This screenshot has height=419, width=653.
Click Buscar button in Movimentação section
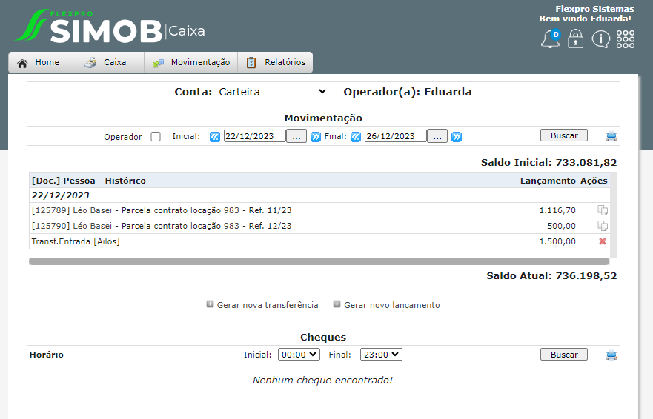pyautogui.click(x=563, y=135)
